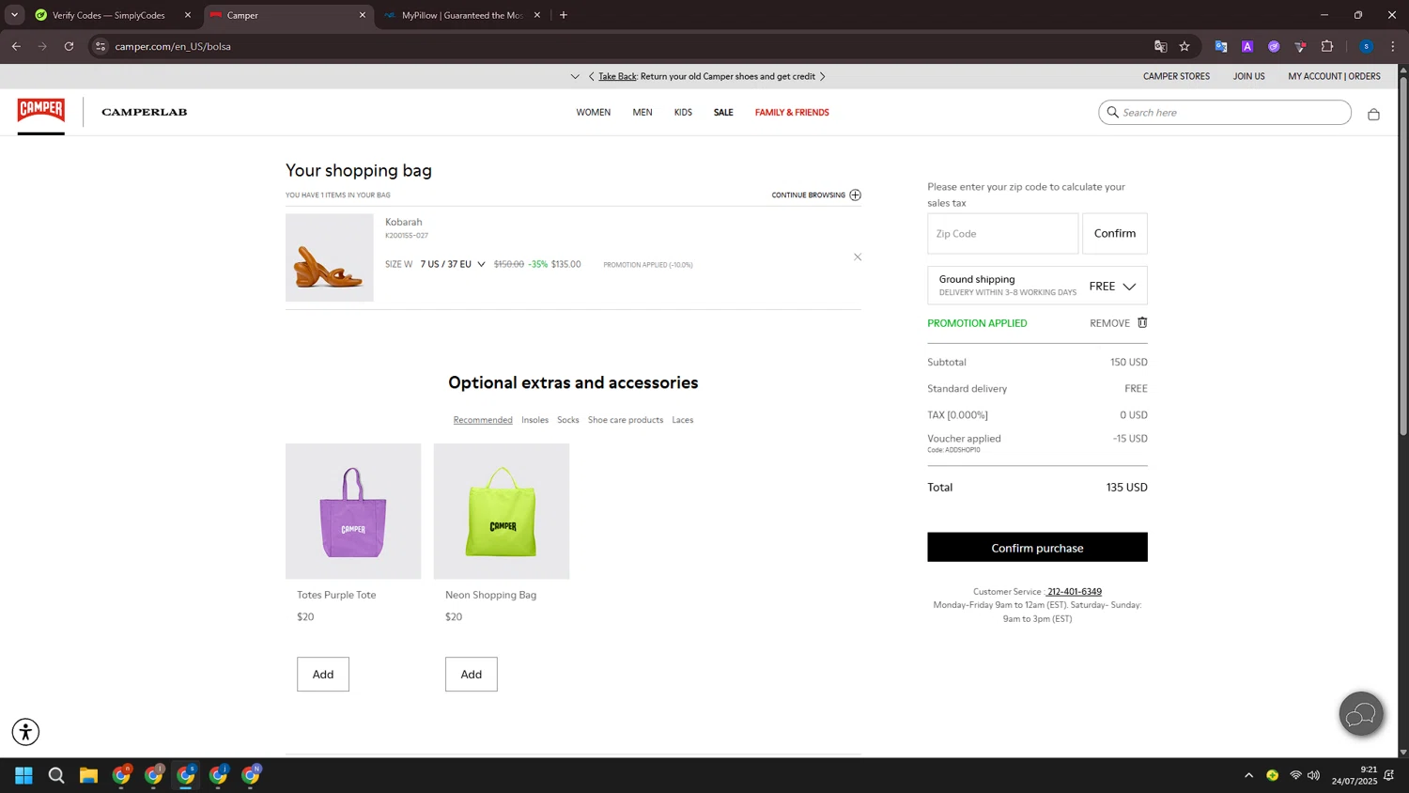Open the size 7 US / 37 EU dropdown

tap(453, 264)
